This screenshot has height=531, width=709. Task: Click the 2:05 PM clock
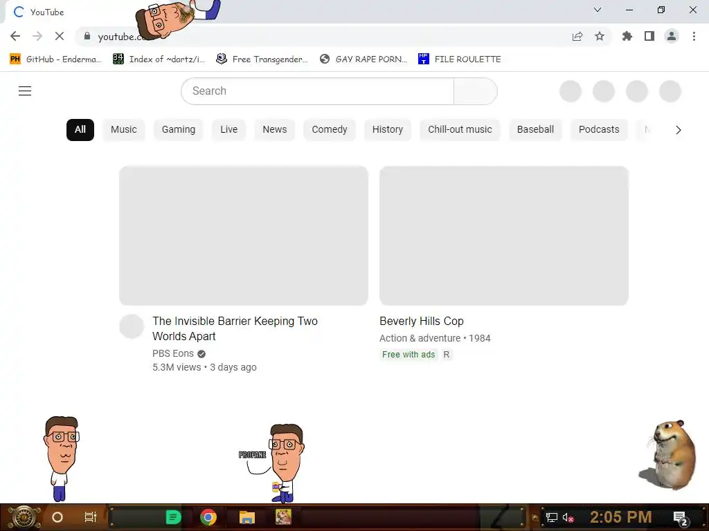(x=621, y=517)
